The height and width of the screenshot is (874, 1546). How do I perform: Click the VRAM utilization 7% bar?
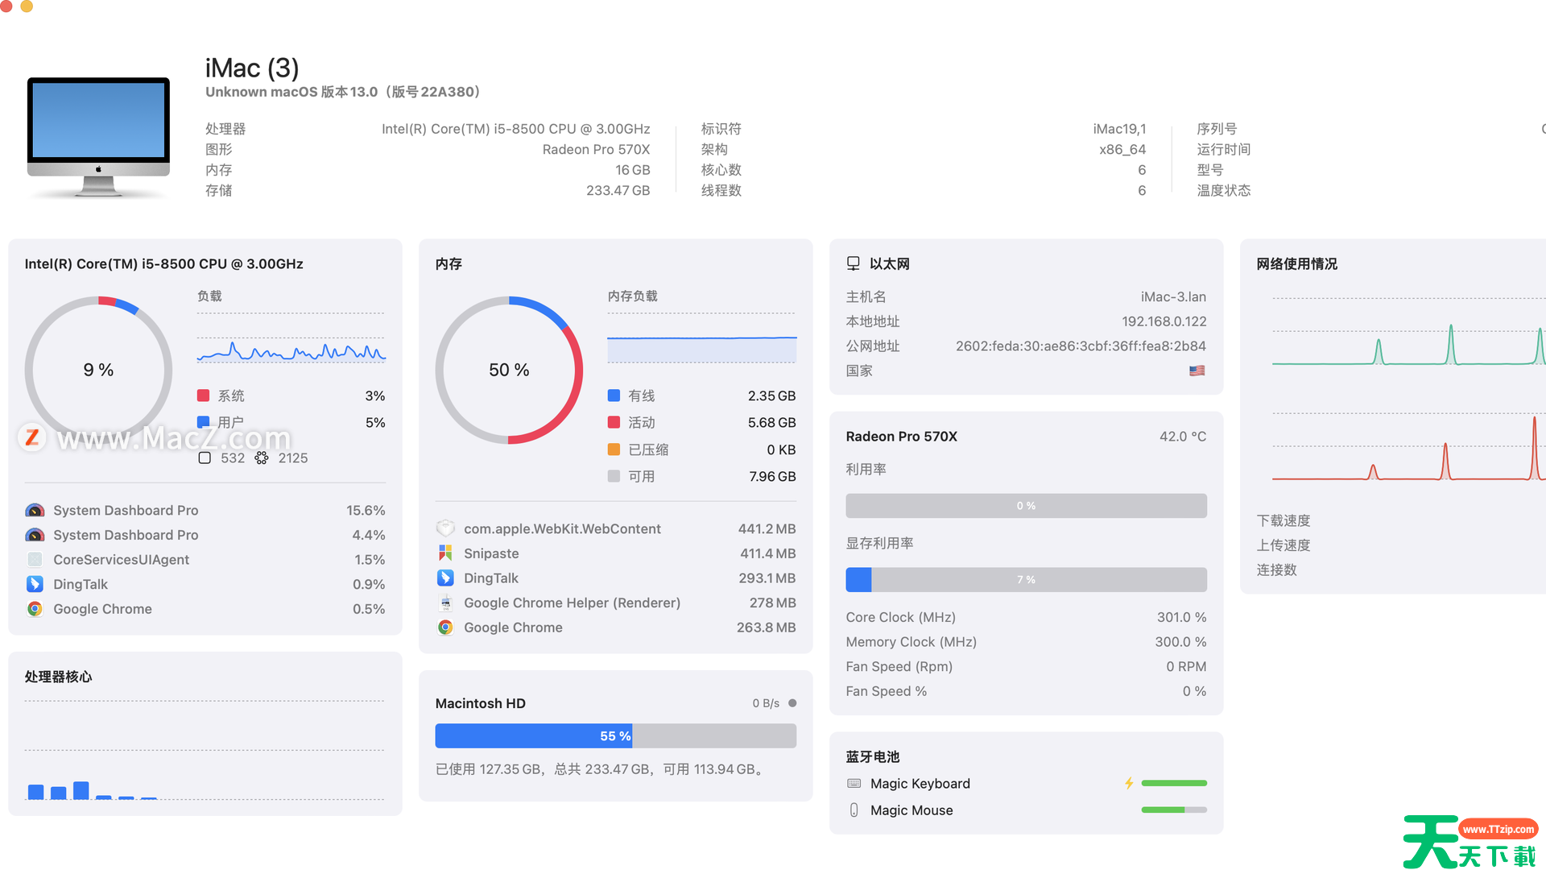pyautogui.click(x=1026, y=580)
